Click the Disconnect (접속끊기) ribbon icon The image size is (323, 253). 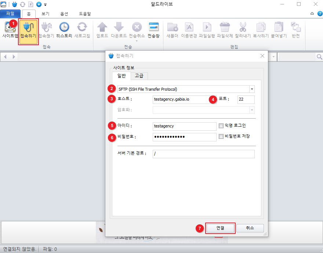(x=46, y=30)
